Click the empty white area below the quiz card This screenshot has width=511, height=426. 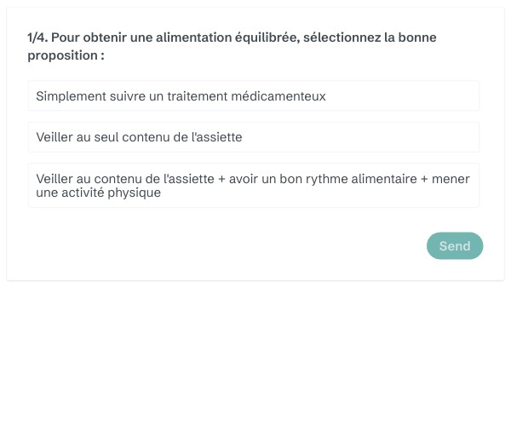(255, 358)
